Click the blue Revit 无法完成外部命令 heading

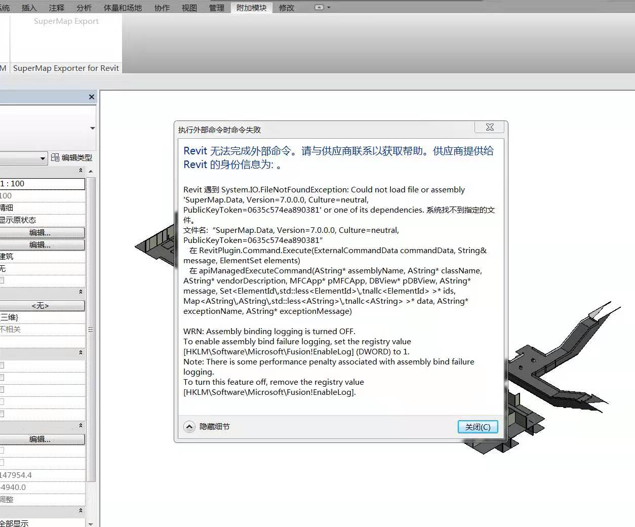click(338, 157)
